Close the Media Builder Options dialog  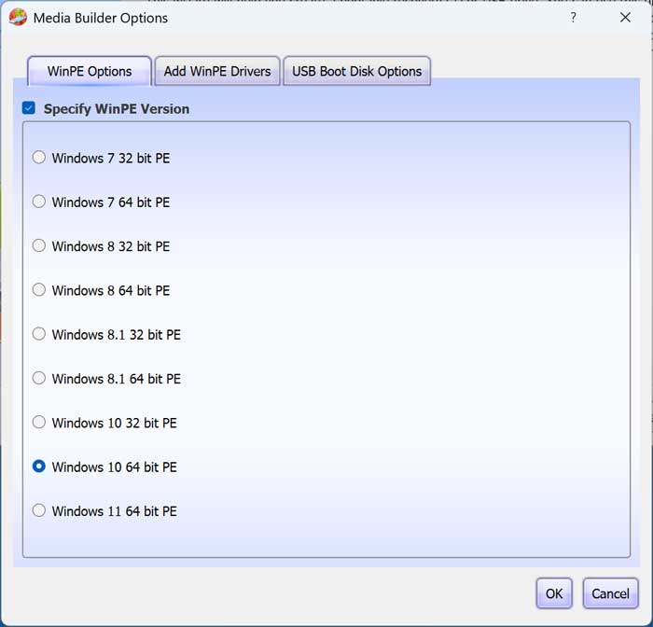(x=625, y=18)
